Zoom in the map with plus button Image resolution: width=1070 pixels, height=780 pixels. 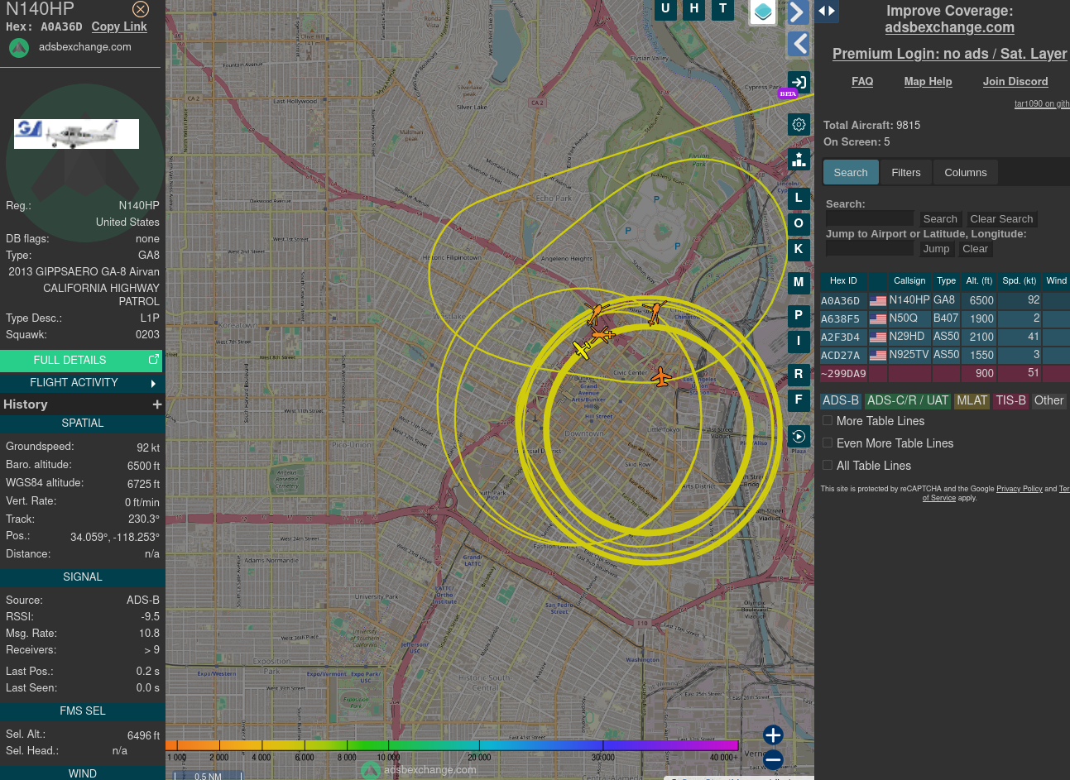(x=773, y=735)
